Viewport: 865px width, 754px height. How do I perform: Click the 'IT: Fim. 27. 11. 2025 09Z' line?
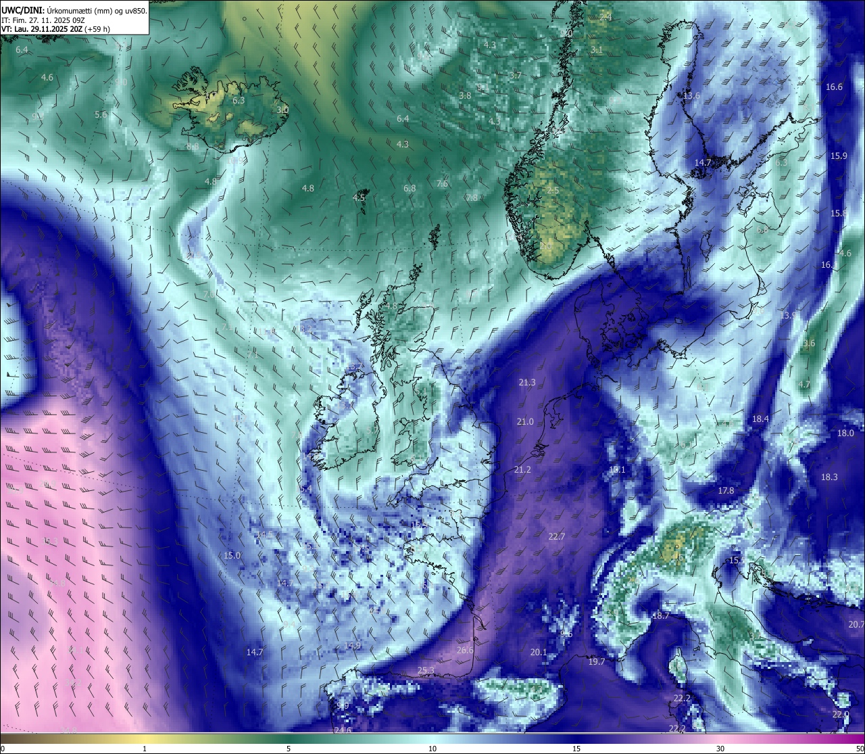tap(43, 20)
